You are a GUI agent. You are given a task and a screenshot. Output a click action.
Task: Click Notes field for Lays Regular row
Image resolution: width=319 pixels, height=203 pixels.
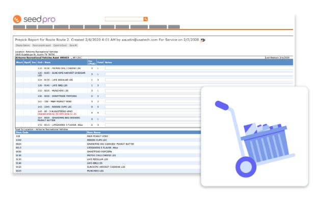pos(199,80)
